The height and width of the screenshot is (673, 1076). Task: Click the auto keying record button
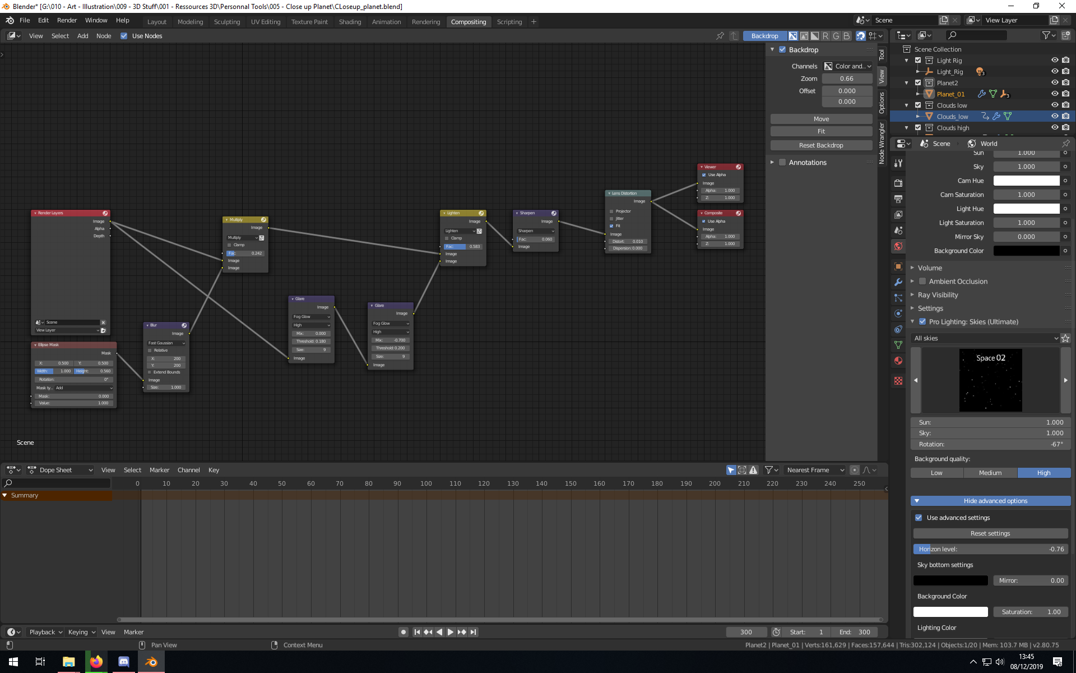pos(403,632)
